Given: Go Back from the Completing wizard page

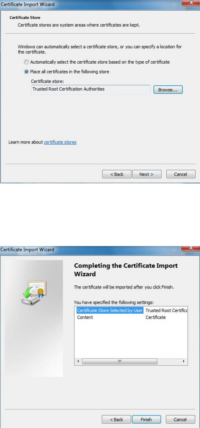Looking at the screenshot, I should pos(116,419).
